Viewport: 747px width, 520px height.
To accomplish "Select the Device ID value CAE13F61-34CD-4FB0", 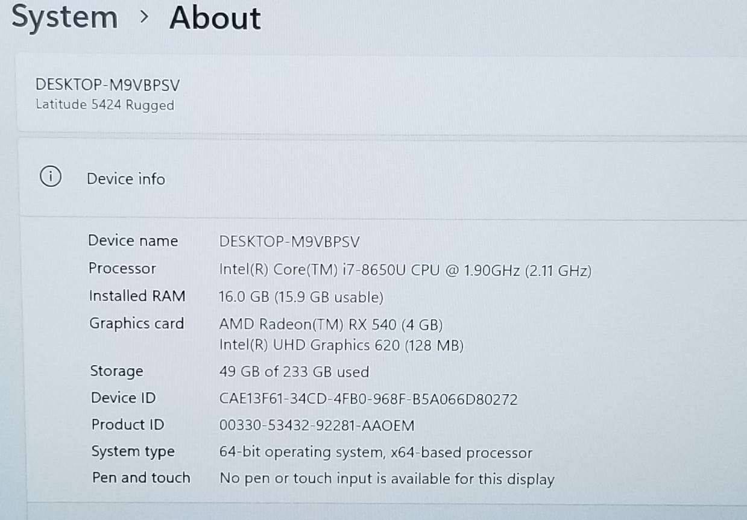I will [x=368, y=399].
